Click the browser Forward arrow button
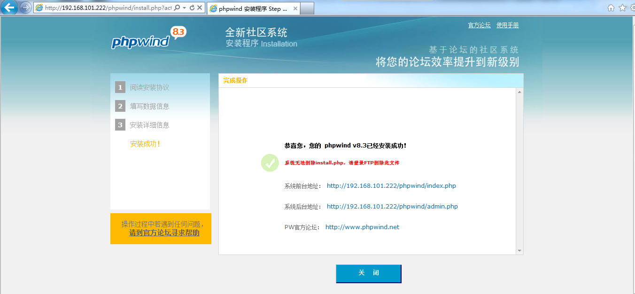635x294 pixels. tap(25, 8)
